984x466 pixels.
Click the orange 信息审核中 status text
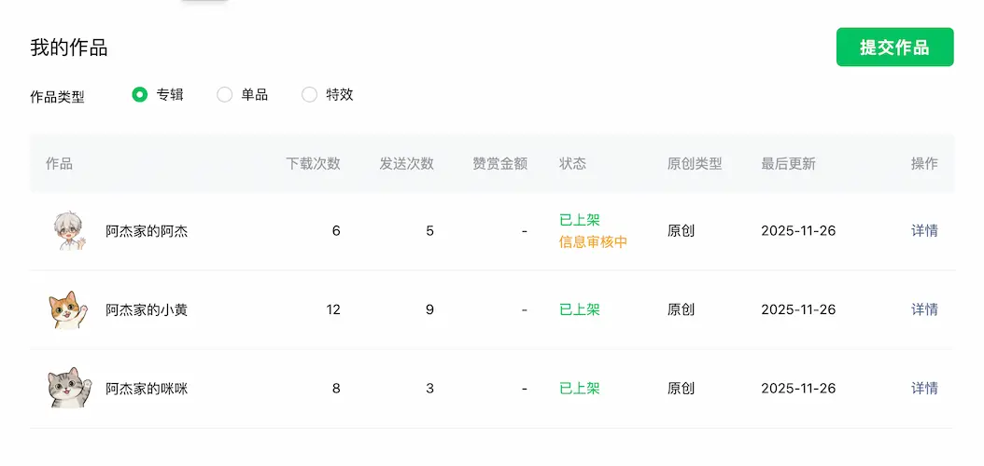coord(593,242)
